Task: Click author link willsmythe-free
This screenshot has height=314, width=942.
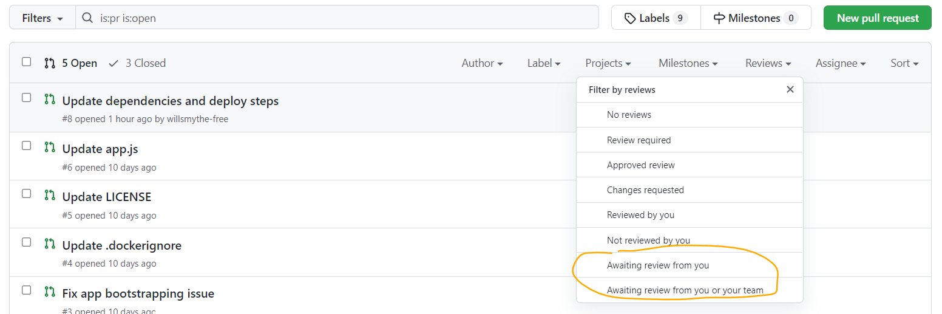Action: [198, 119]
